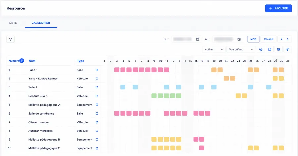Viewport: 298px width, 156px height.
Task: Sort by the Type column header
Action: [x=80, y=61]
